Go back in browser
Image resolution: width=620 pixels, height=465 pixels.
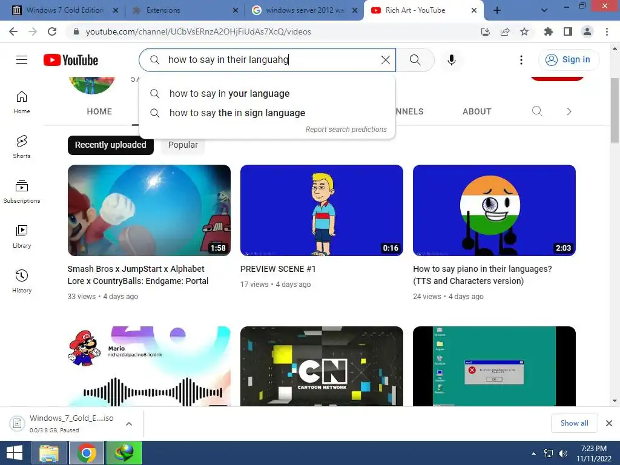point(13,31)
